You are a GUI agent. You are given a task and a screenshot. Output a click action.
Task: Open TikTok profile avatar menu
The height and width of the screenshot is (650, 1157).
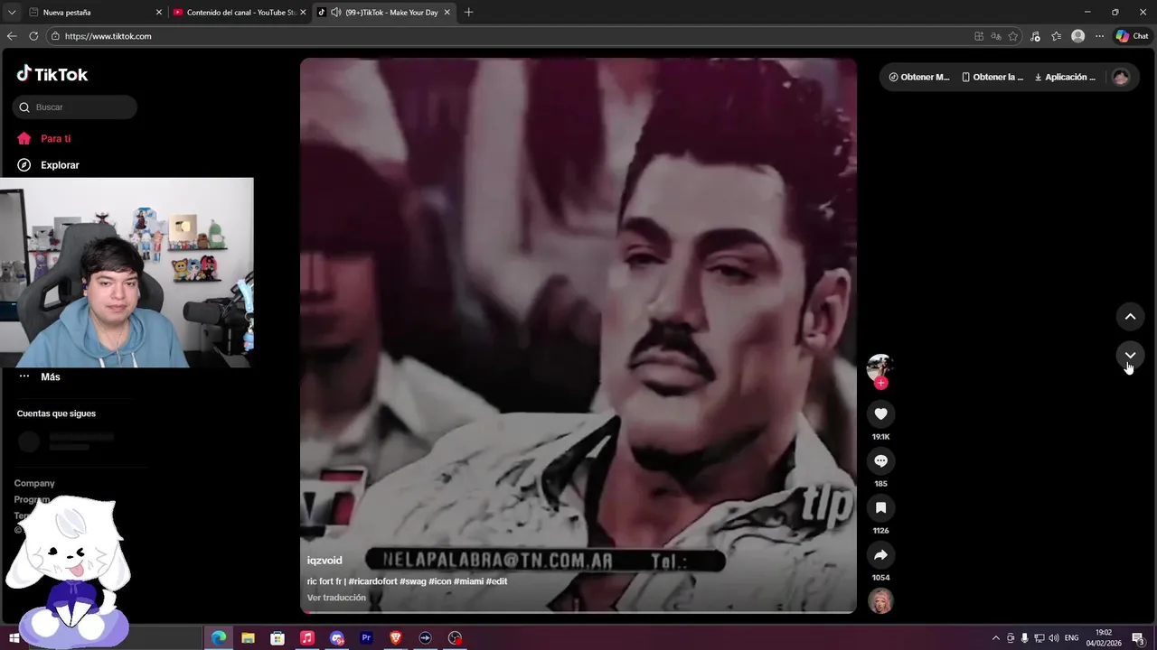pyautogui.click(x=1121, y=77)
